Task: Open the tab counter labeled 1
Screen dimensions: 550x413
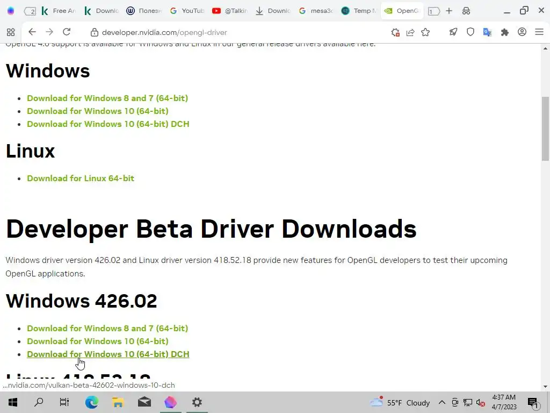Action: 433,11
